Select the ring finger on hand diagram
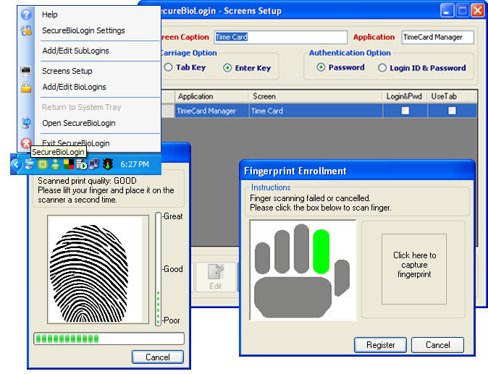488x374 pixels. pyautogui.click(x=282, y=252)
